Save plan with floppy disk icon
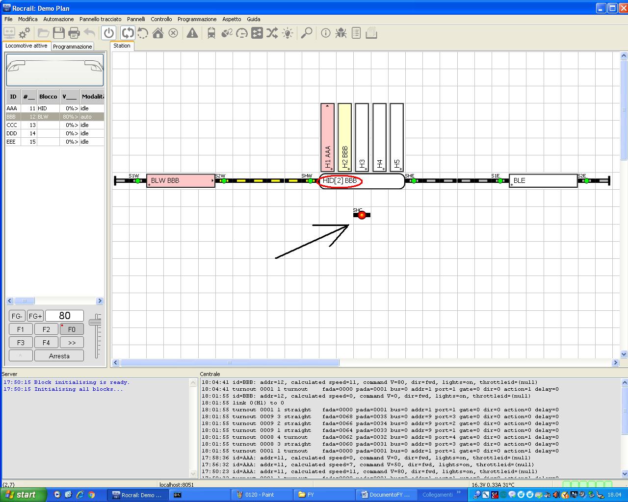 pyautogui.click(x=59, y=33)
